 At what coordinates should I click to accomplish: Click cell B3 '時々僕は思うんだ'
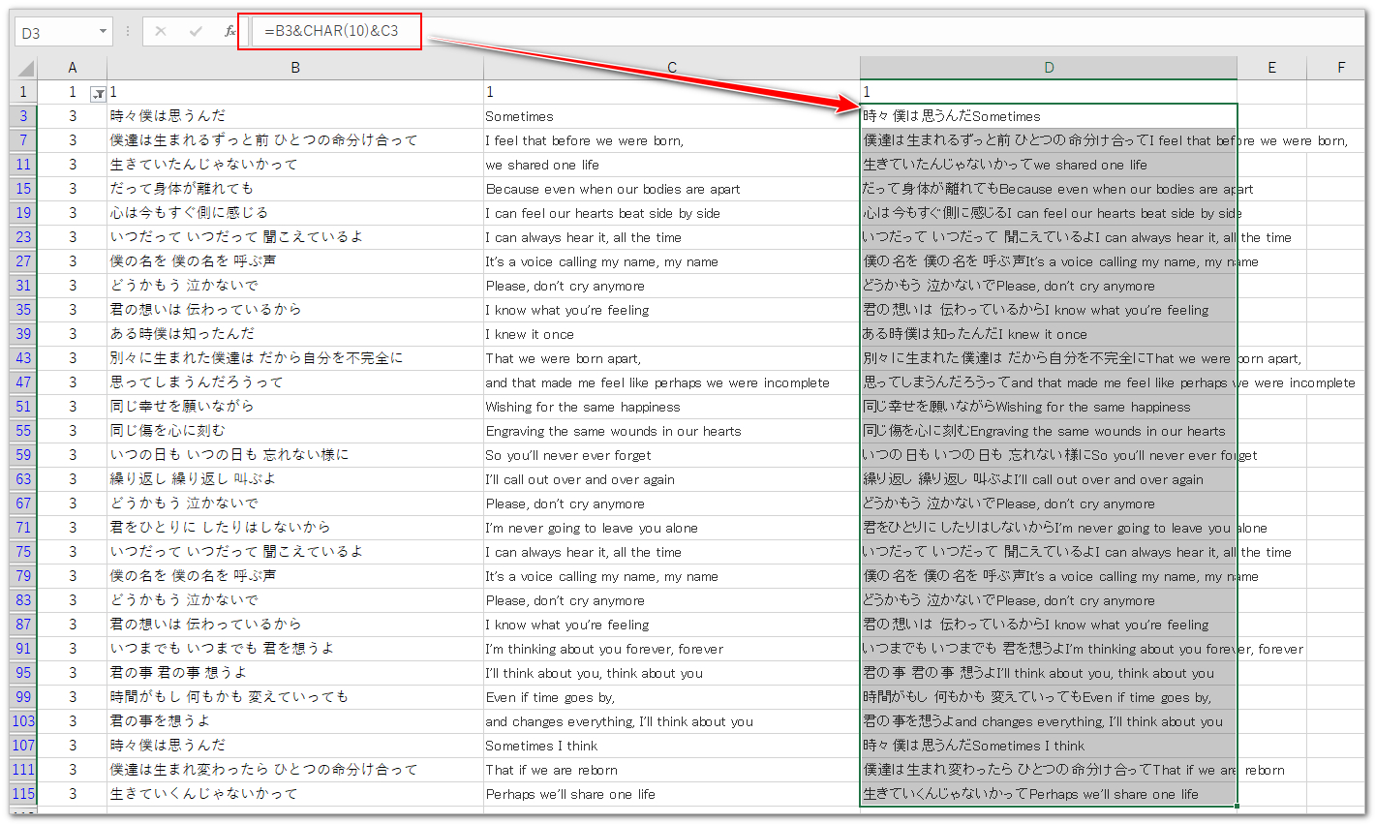tap(295, 116)
